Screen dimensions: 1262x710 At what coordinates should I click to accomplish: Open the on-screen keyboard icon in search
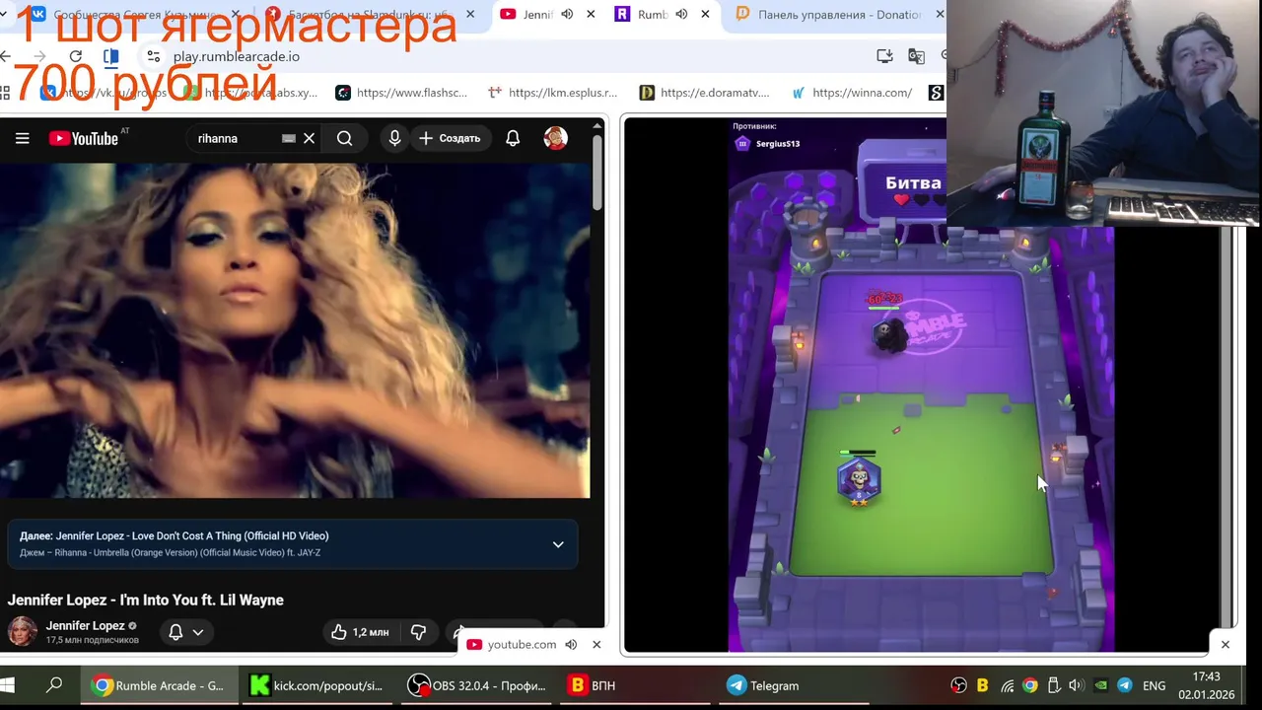coord(289,139)
